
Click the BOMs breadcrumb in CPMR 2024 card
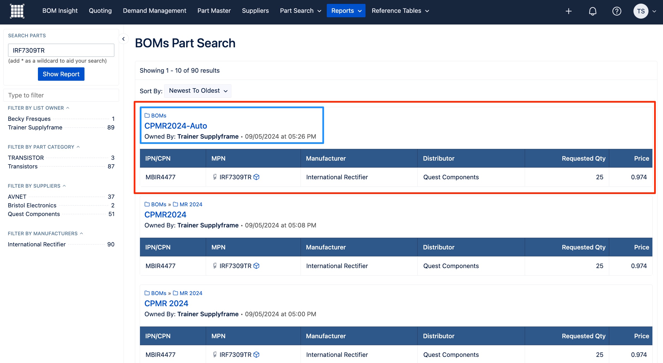click(159, 293)
